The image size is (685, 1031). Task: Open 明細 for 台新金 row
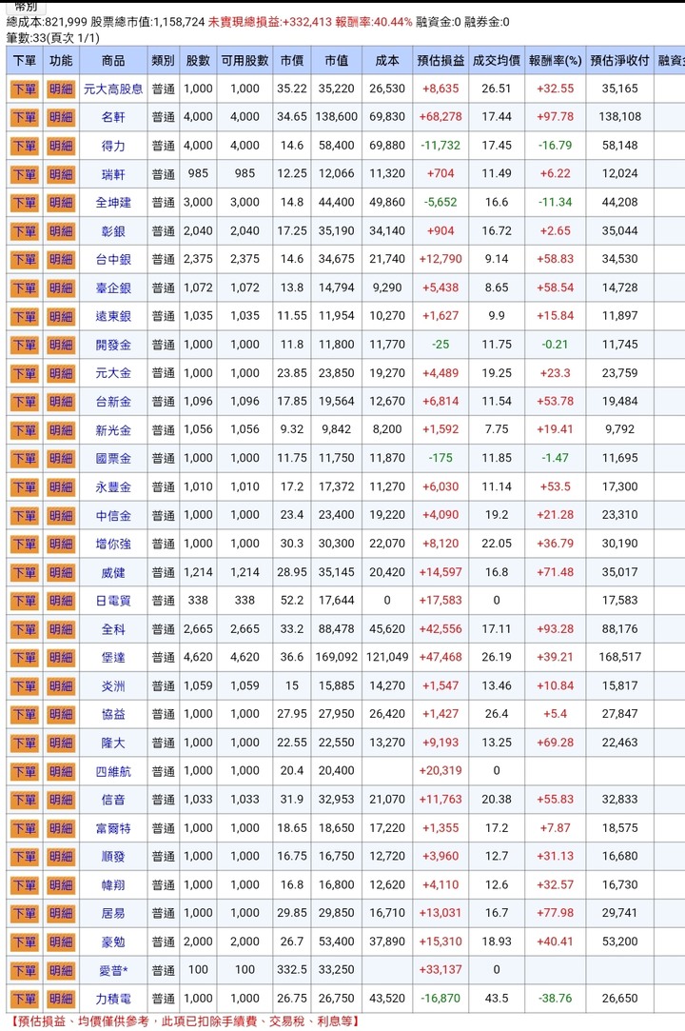pyautogui.click(x=61, y=402)
